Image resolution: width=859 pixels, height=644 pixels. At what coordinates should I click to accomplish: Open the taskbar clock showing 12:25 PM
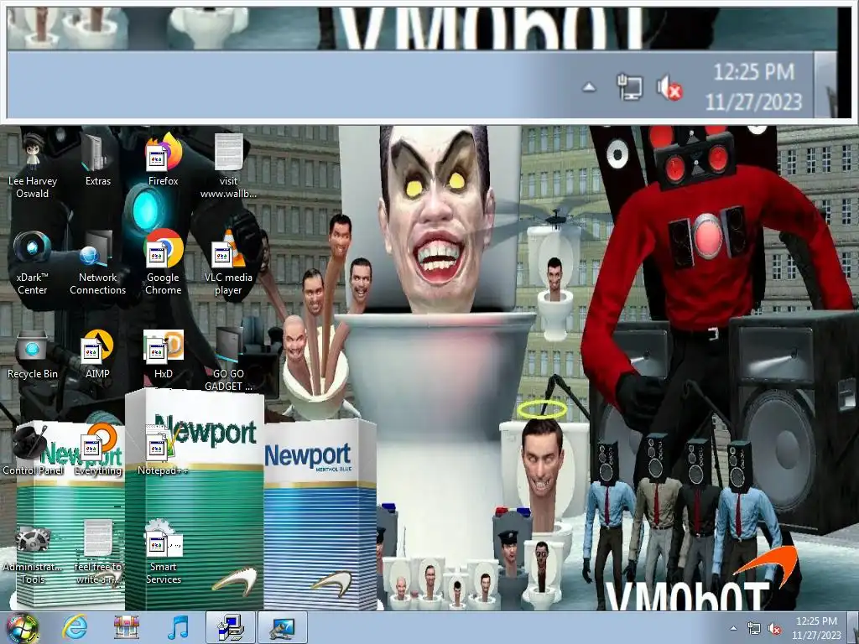[x=816, y=628]
